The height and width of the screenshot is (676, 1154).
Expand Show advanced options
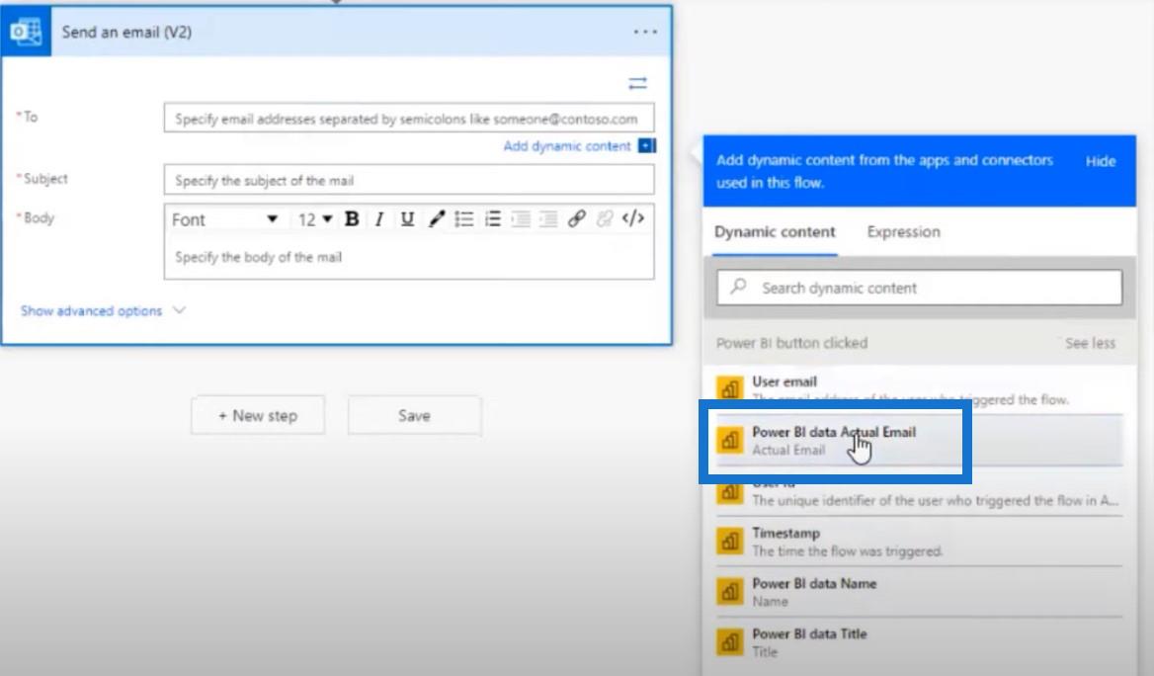tap(103, 310)
